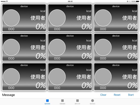Select 使用者 name in top-left card
The height and width of the screenshot is (105, 140).
38,18
